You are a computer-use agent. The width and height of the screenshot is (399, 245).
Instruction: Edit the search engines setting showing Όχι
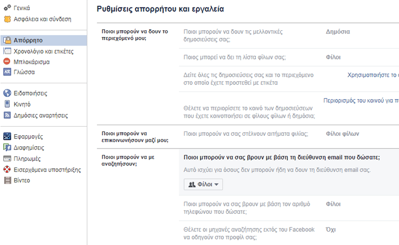point(289,233)
